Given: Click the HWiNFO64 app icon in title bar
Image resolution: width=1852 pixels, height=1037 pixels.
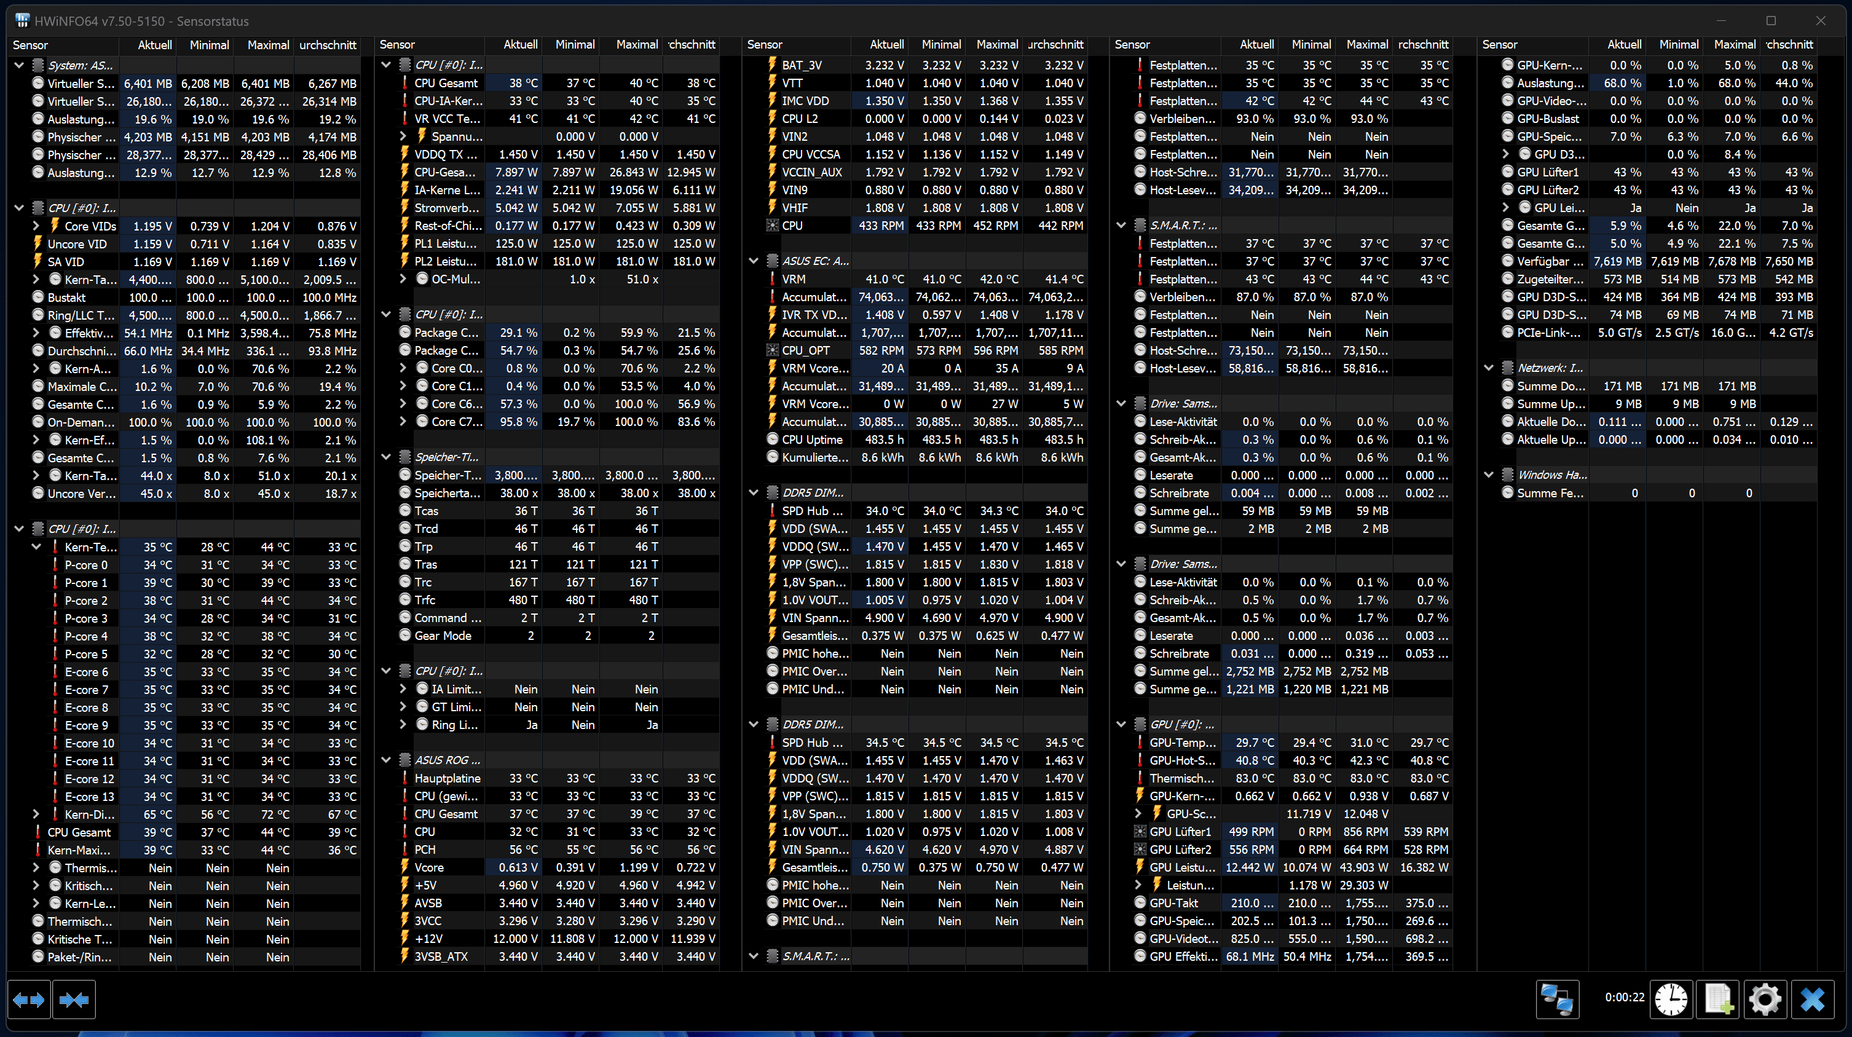Looking at the screenshot, I should (x=22, y=21).
